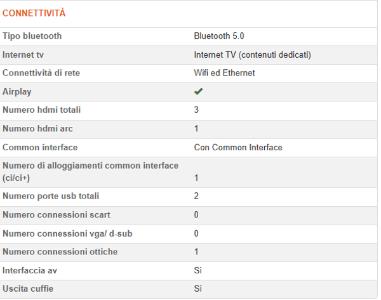Click the Numero connessioni scart label

[48, 215]
